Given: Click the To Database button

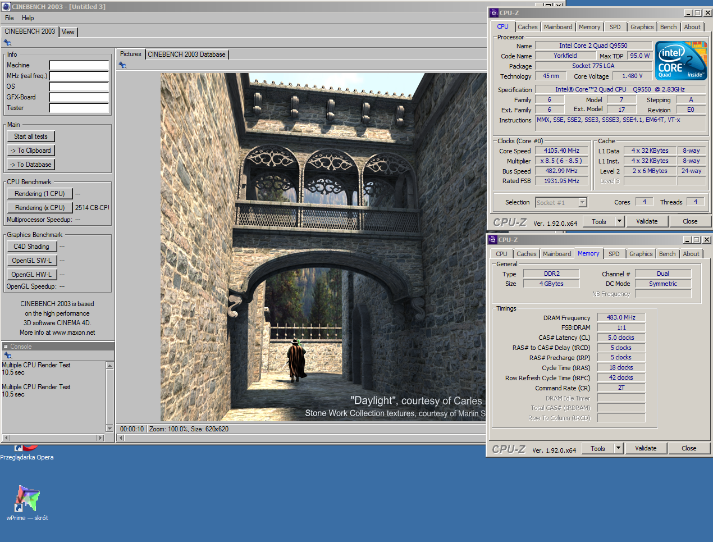Looking at the screenshot, I should pyautogui.click(x=31, y=165).
